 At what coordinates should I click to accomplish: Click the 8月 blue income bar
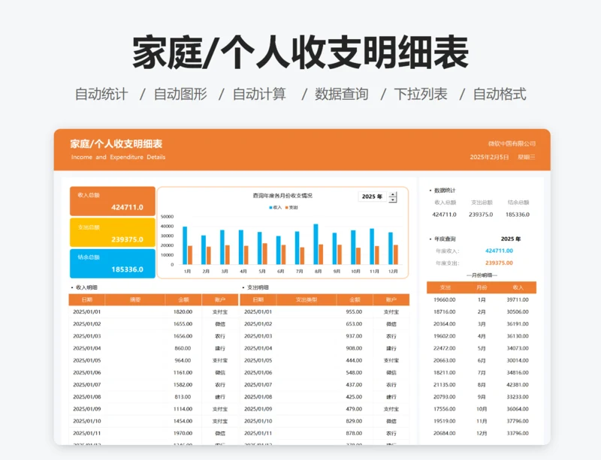tap(316, 245)
